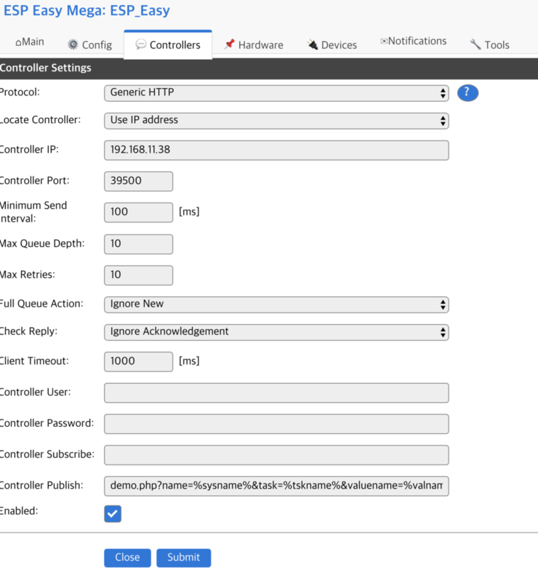Screen dimensions: 538x584
Task: Open the Protocol dropdown
Action: coord(276,92)
